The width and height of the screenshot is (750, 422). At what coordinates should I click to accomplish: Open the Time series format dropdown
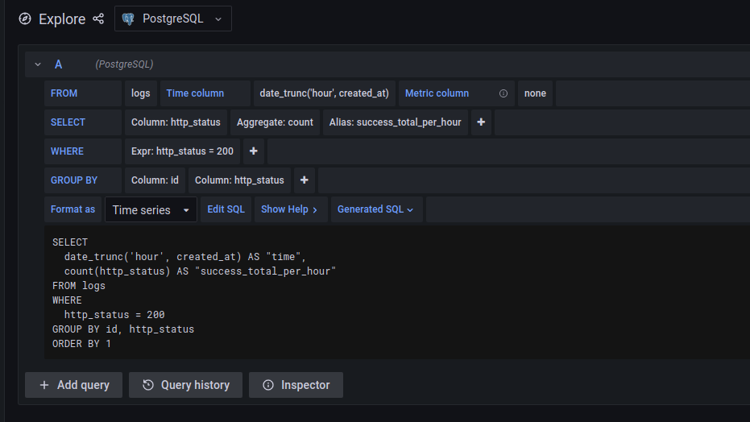(x=151, y=209)
